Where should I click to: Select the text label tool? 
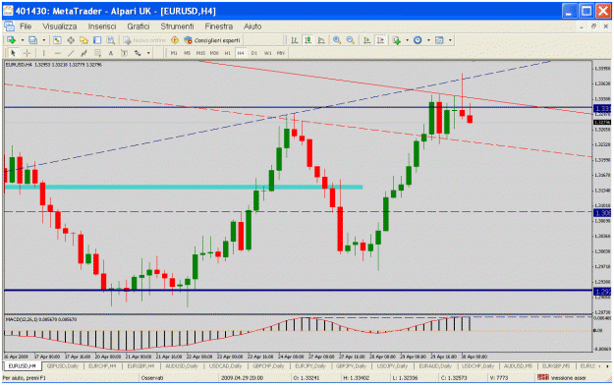tap(124, 53)
